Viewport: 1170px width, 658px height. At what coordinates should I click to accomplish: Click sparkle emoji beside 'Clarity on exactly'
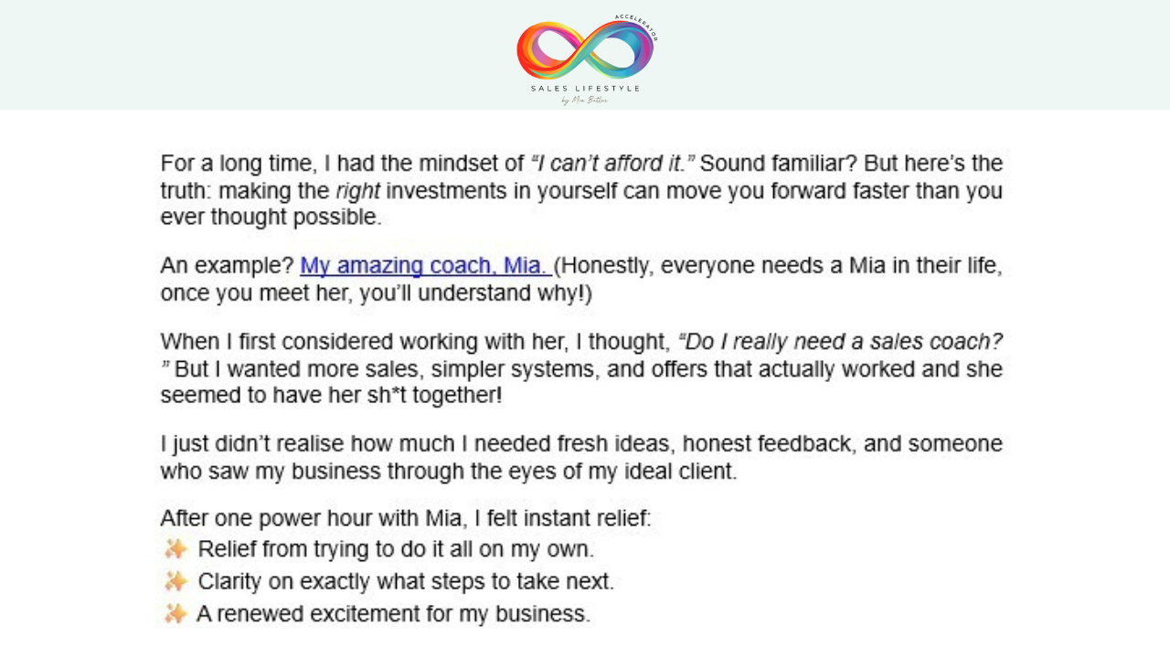tap(175, 580)
